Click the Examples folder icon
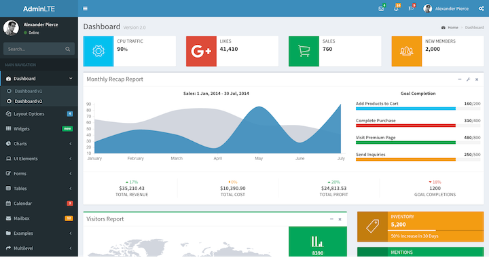This screenshot has height=264, width=489. tap(8, 233)
